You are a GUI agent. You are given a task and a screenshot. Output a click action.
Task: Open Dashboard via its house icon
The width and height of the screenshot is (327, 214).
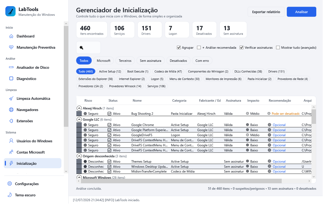[11, 36]
